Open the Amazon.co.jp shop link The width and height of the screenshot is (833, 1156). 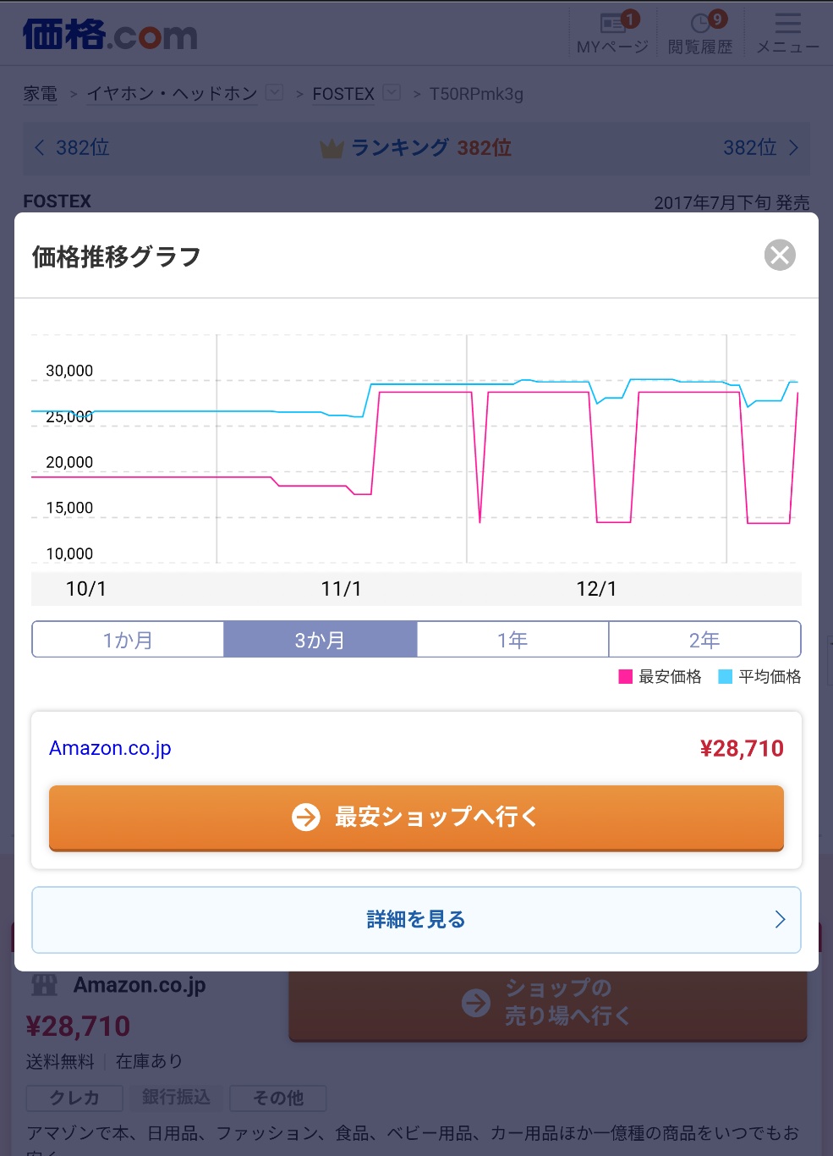click(x=110, y=748)
